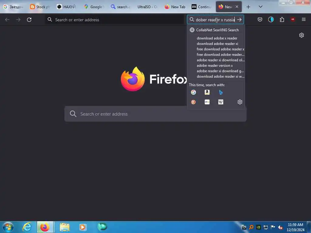Search this time with Wikipedia
The image size is (311, 233).
[x=221, y=102]
